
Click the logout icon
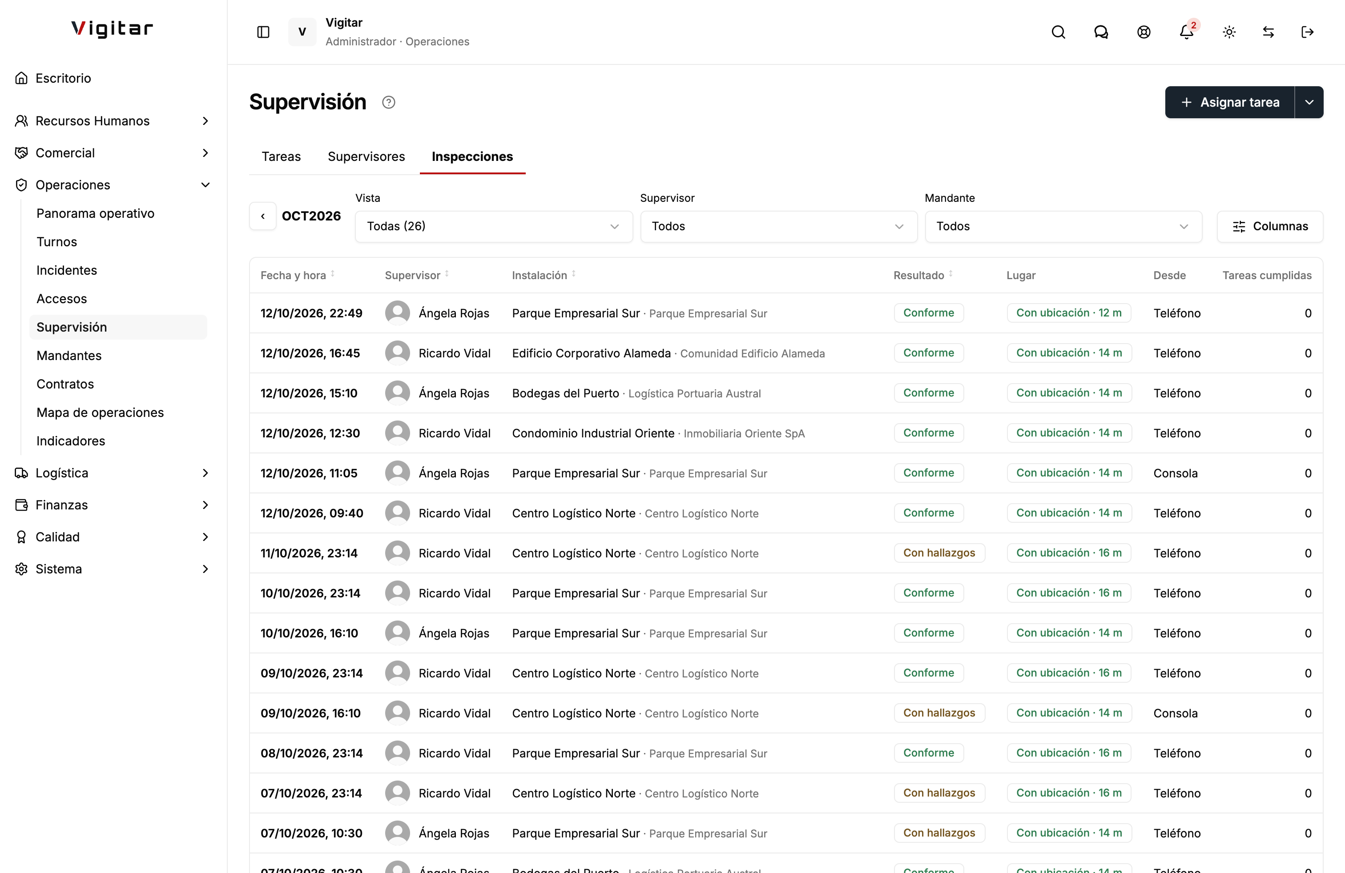coord(1307,32)
